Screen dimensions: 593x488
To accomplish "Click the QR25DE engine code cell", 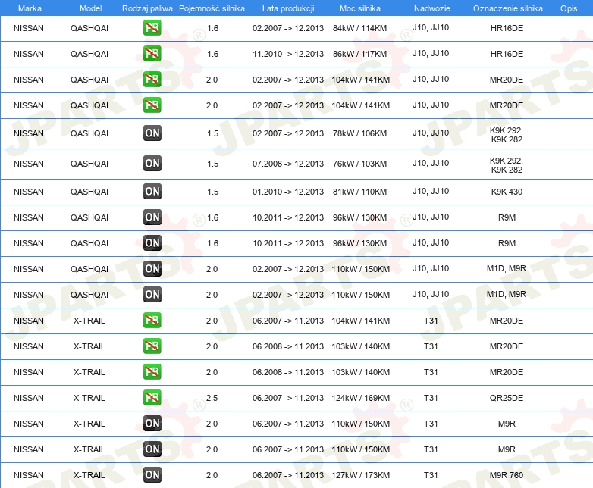I will (507, 398).
